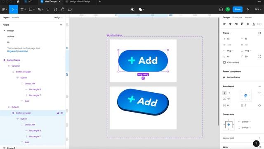Go to home tab icon

(x=18, y=2)
